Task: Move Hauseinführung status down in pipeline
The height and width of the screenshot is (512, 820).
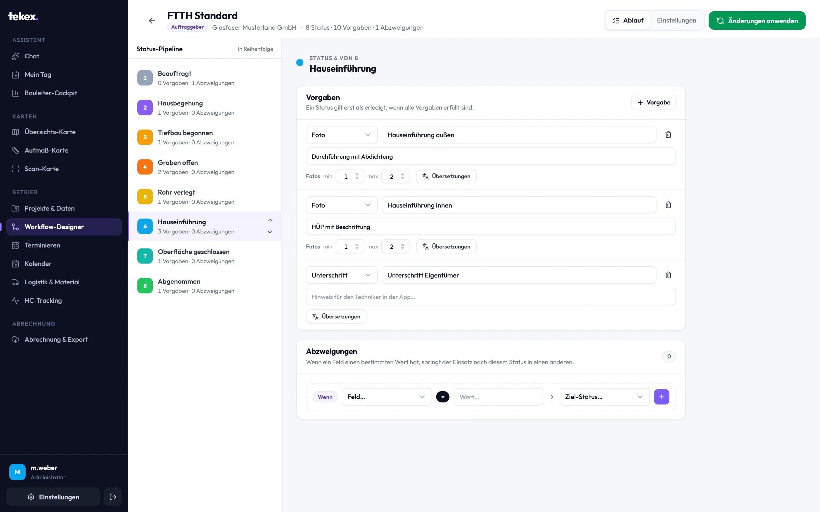Action: (270, 231)
